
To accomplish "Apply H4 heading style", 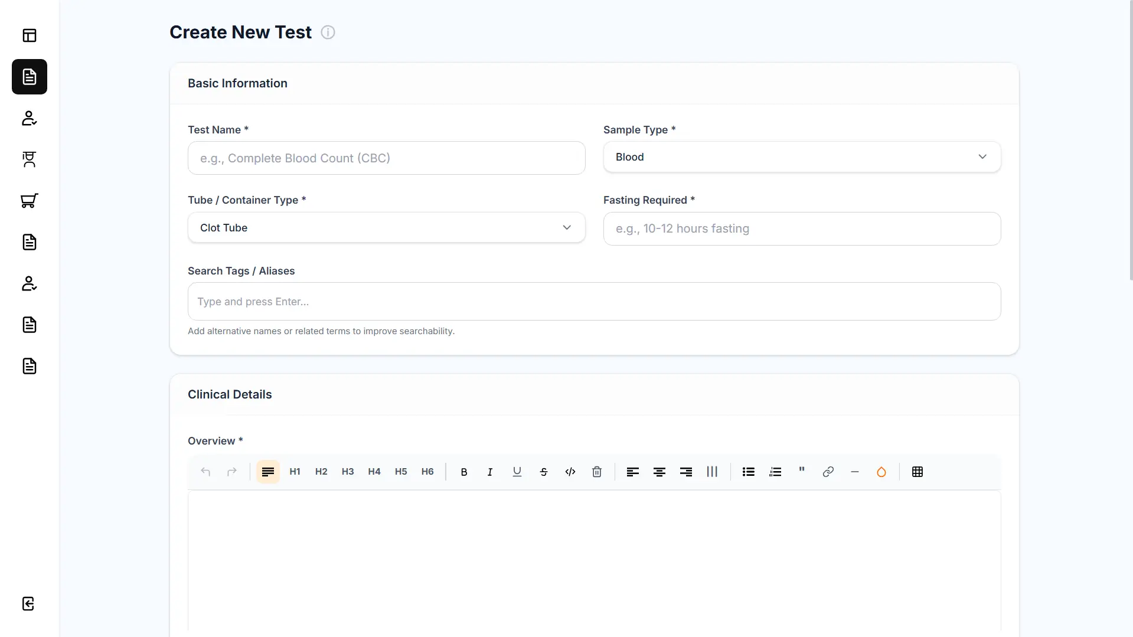I will click(374, 472).
